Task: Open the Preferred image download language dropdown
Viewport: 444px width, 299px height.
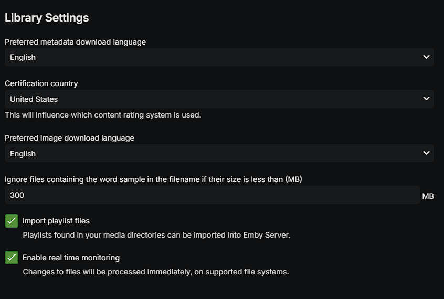Action: pos(210,154)
